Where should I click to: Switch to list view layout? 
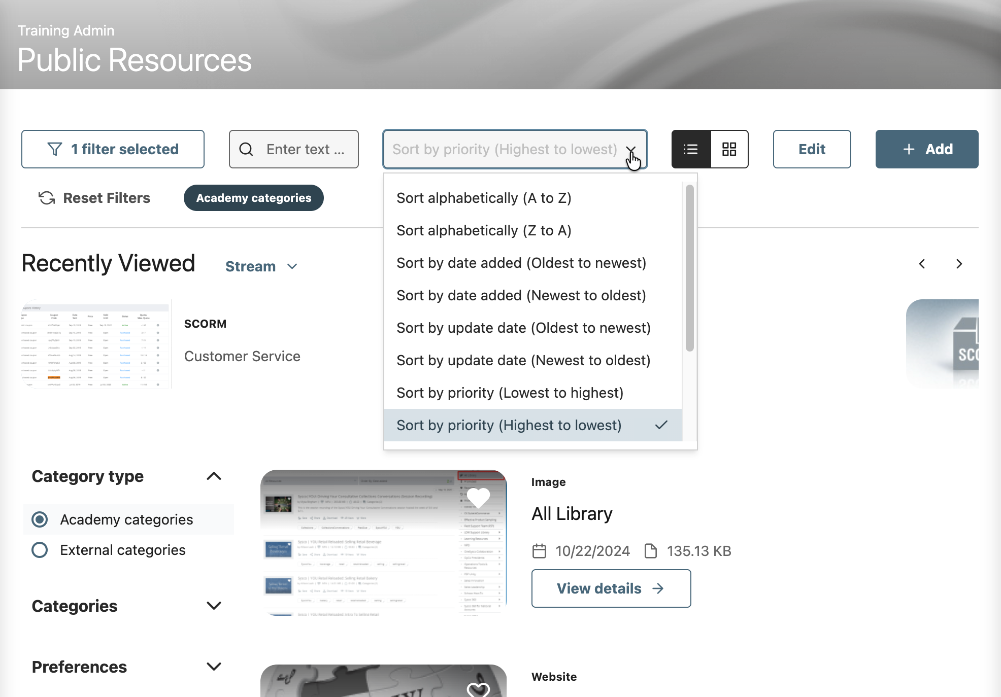691,149
